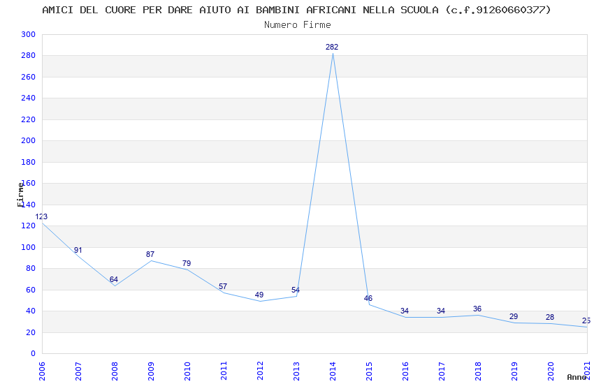The image size is (594, 384).
Task: Click the rotated "Firme" y-axis title
Action: click(x=20, y=195)
